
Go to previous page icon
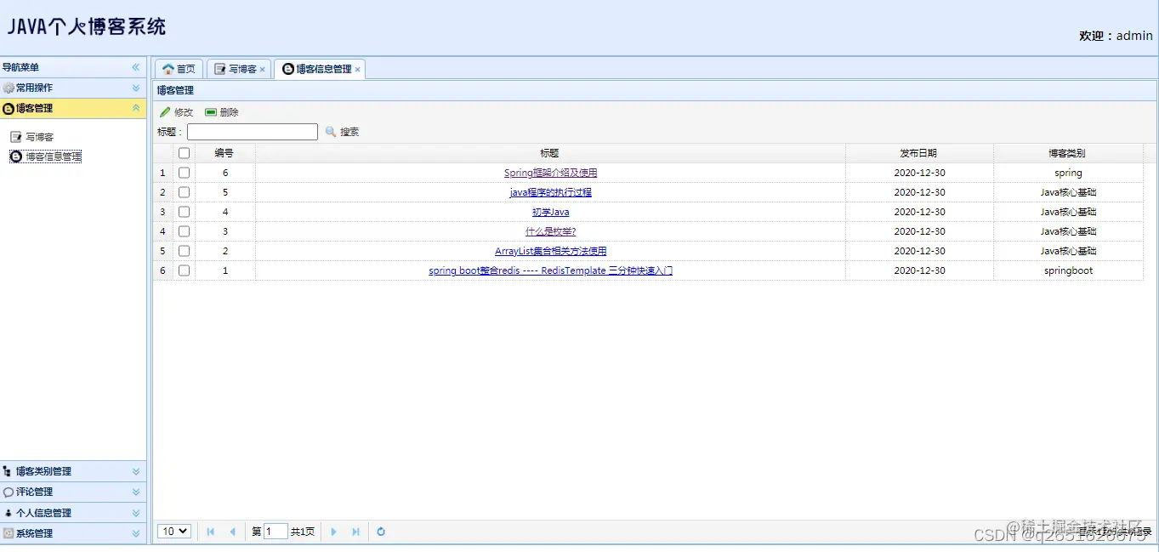[x=232, y=532]
